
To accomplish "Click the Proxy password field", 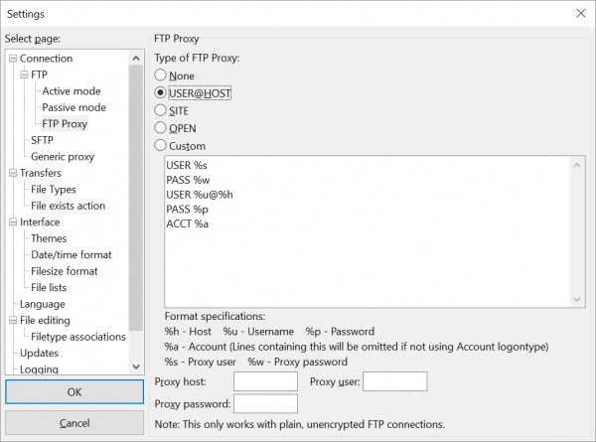I will (x=265, y=403).
